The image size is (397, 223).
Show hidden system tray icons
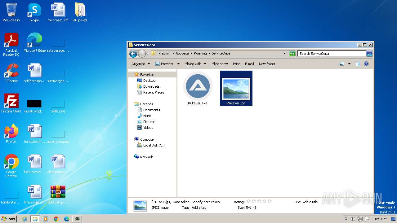[x=346, y=219]
